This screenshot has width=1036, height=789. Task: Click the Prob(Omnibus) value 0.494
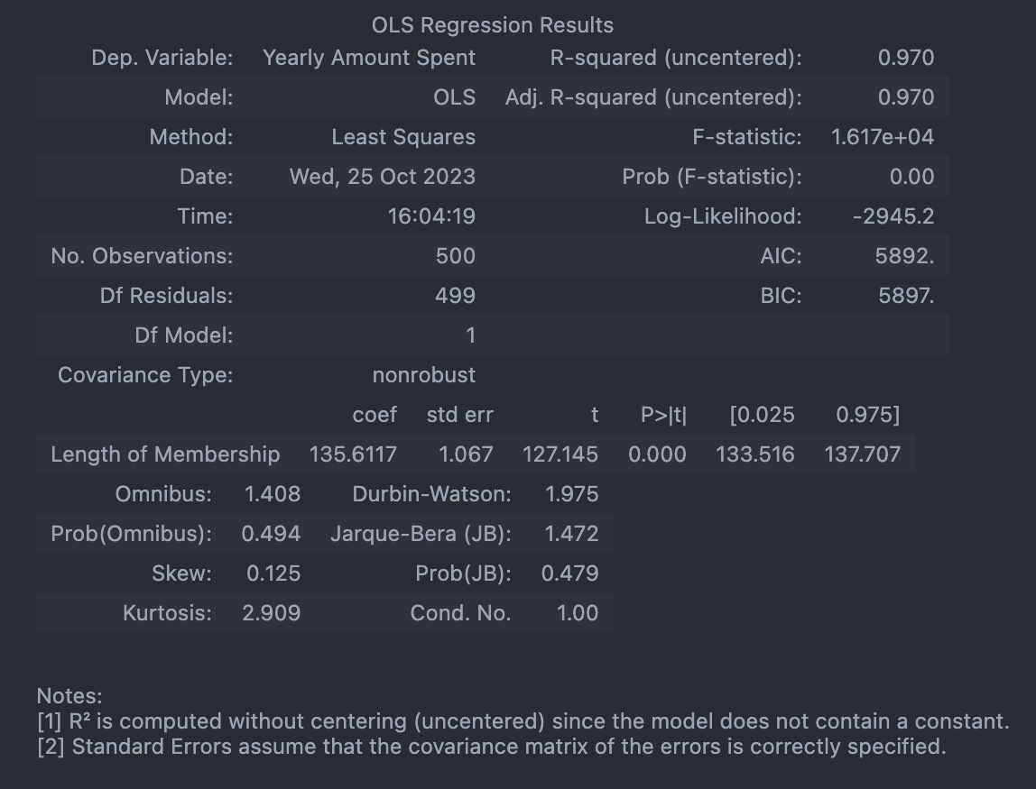(x=271, y=534)
